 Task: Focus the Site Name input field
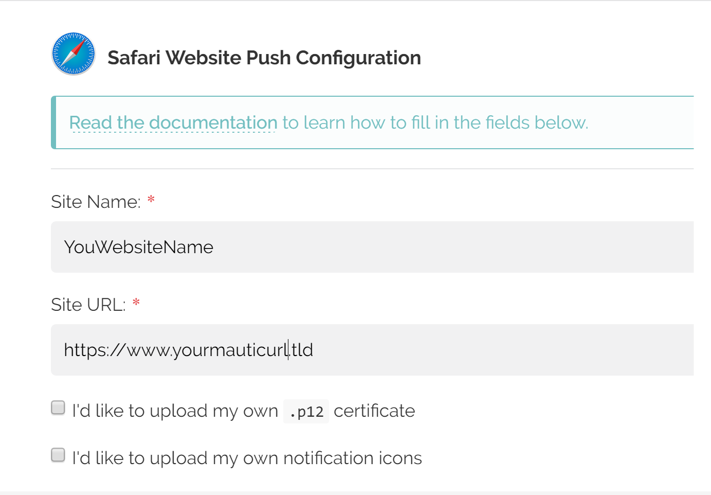[x=372, y=247]
